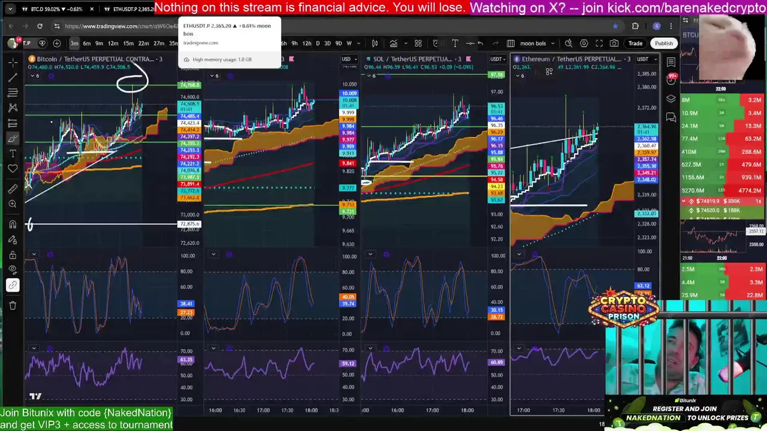Change SOL chart USDT currency dropdown
The width and height of the screenshot is (767, 431).
coord(499,59)
